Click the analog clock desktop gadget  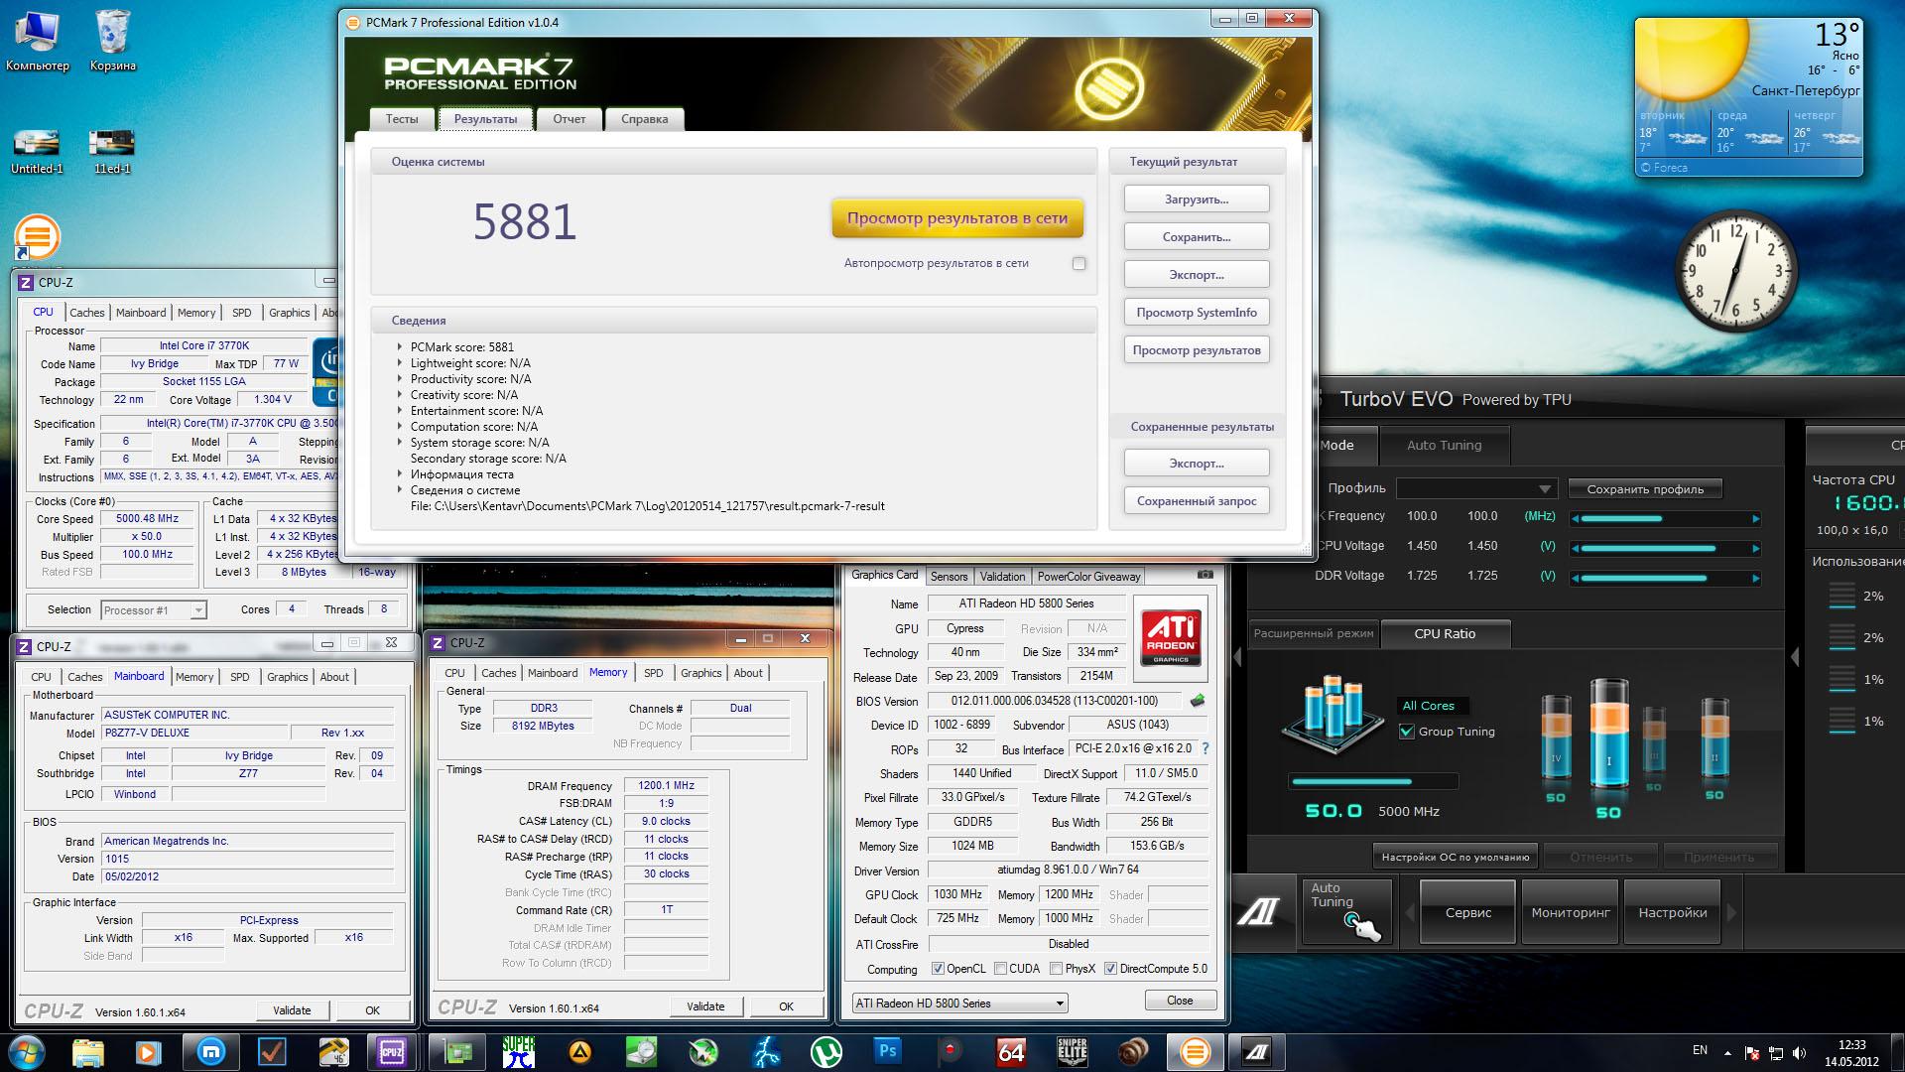click(1736, 271)
